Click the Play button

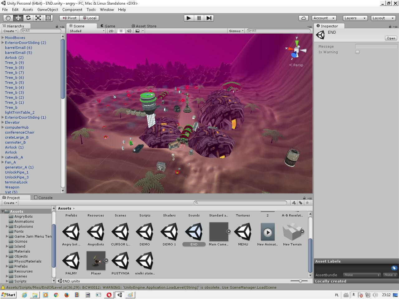click(x=189, y=18)
